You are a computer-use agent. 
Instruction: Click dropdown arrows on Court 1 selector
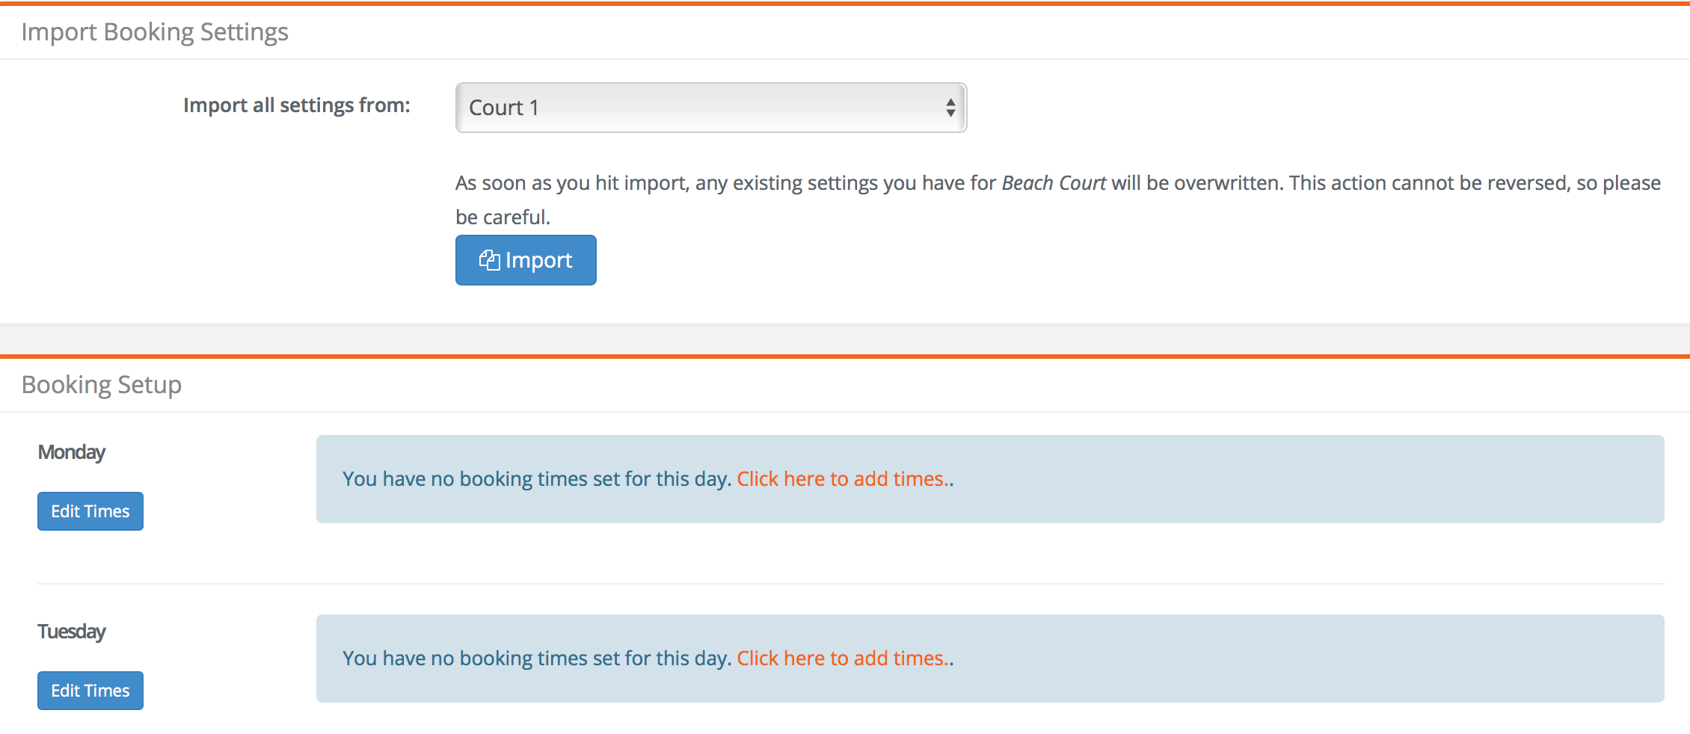pyautogui.click(x=950, y=108)
